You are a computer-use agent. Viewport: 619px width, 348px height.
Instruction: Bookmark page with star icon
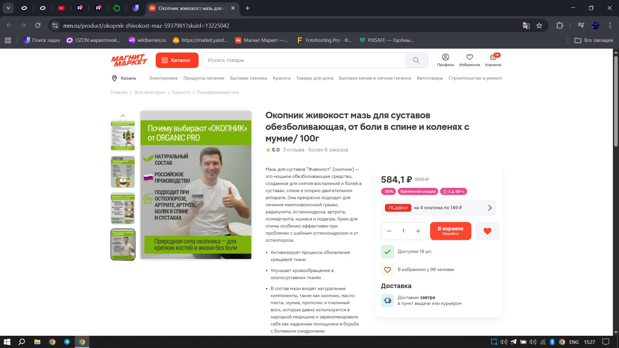[x=539, y=25]
